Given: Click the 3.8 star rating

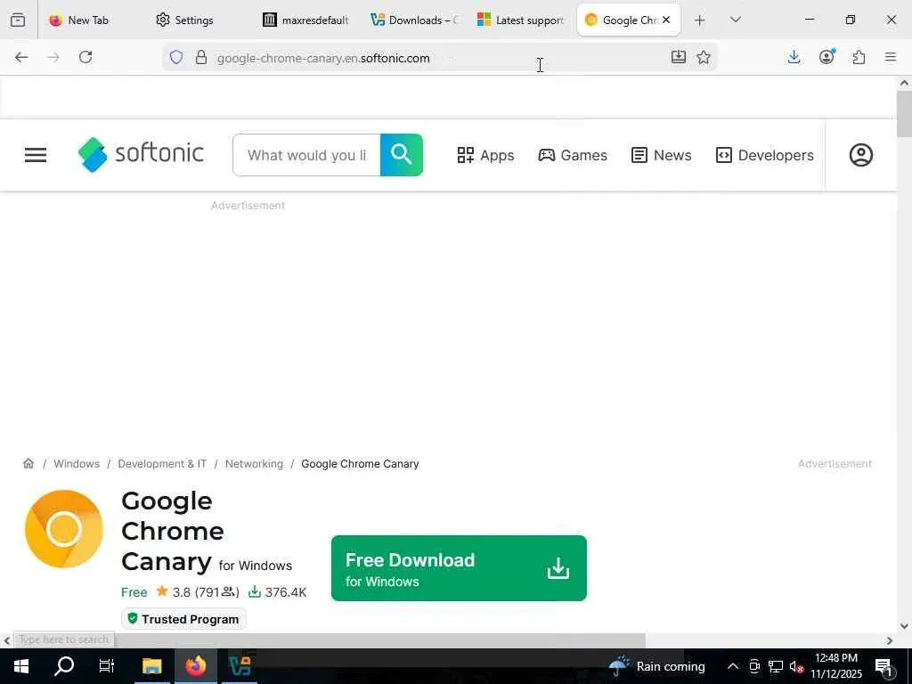Looking at the screenshot, I should coord(197,592).
